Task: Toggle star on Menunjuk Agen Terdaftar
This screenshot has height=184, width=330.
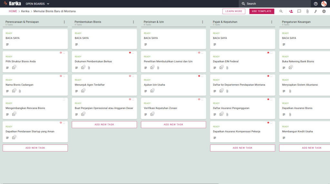Action: (130, 76)
